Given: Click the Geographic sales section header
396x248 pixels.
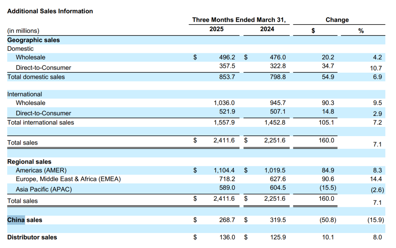Looking at the screenshot, I should (x=33, y=40).
